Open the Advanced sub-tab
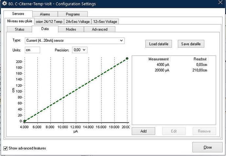226x156 pixels. (100, 29)
